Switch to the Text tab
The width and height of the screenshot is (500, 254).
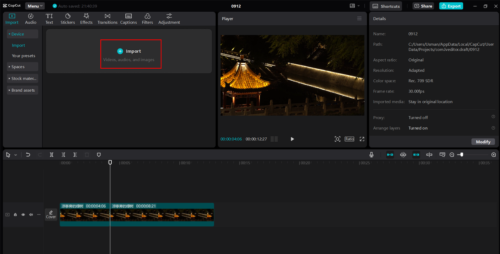pyautogui.click(x=49, y=19)
